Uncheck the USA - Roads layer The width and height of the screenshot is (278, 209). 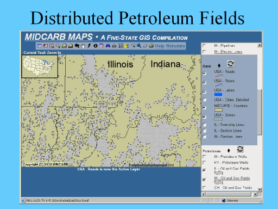point(205,73)
